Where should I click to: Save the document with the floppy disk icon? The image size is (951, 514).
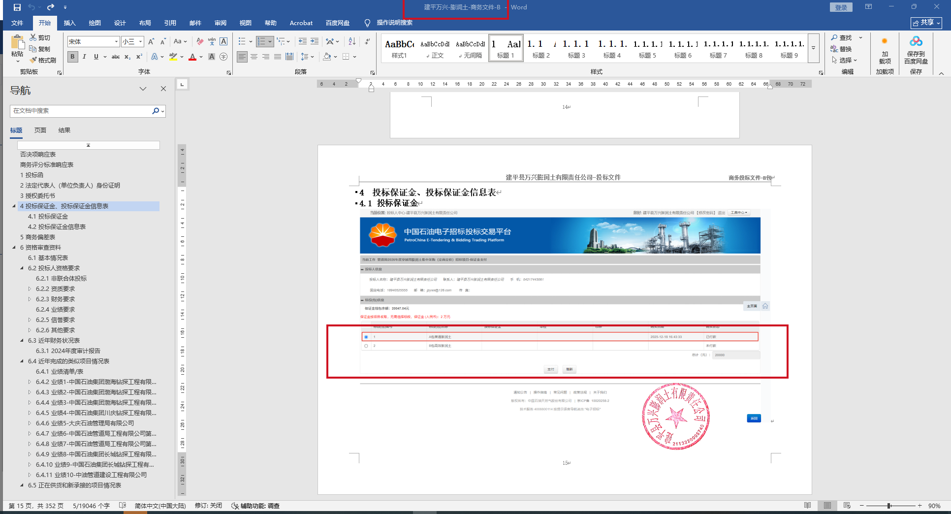[17, 7]
